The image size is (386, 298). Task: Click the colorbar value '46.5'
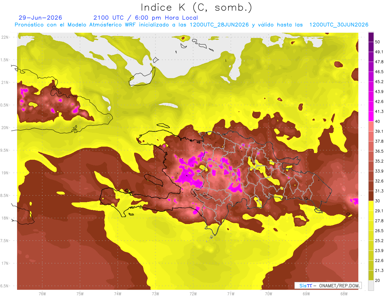click(379, 72)
